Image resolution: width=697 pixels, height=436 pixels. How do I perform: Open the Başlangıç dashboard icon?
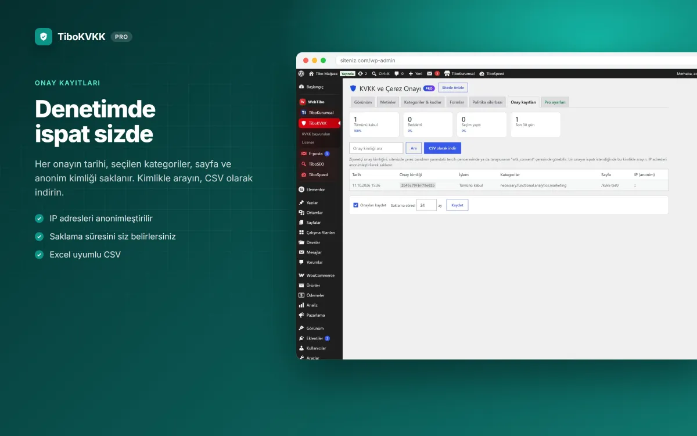(x=301, y=87)
